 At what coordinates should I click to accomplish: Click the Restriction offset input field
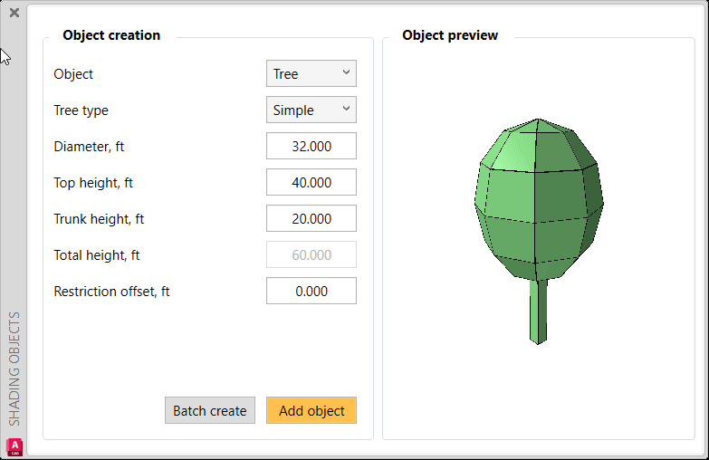click(x=311, y=292)
